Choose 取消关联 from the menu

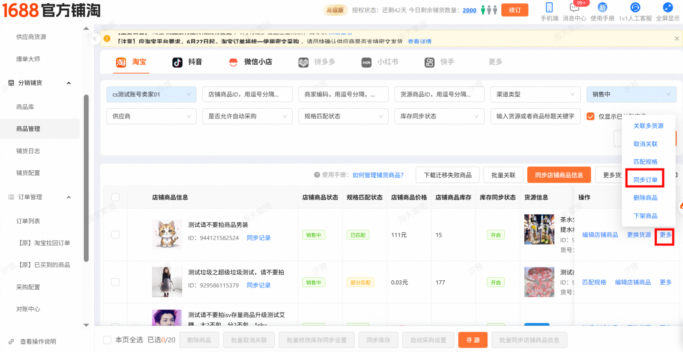pos(645,144)
